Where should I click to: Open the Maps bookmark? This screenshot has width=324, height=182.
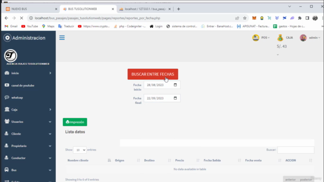coord(48,26)
